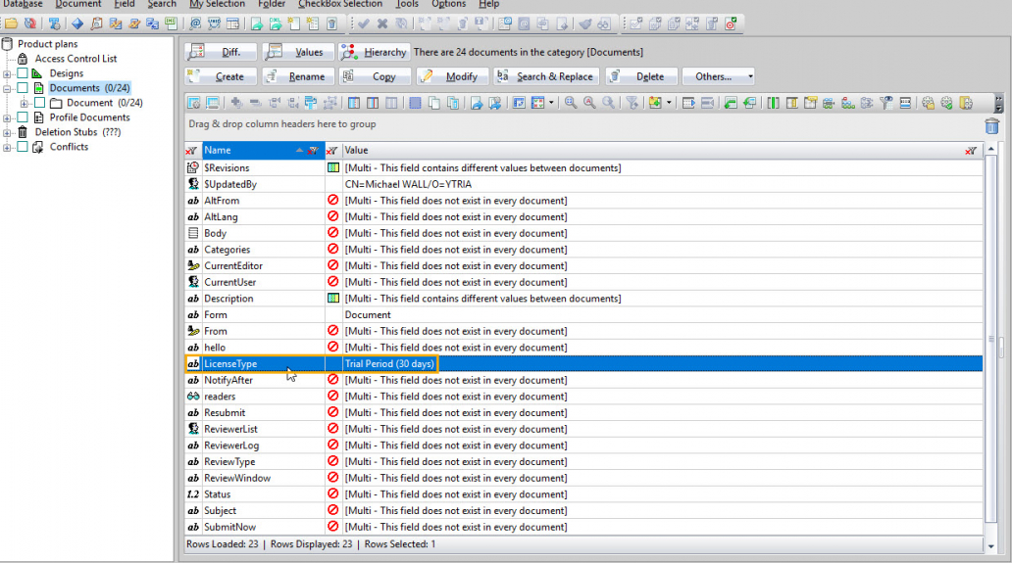Collapse the Documents (0/24) tree node
This screenshot has height=563, width=1012.
click(7, 88)
